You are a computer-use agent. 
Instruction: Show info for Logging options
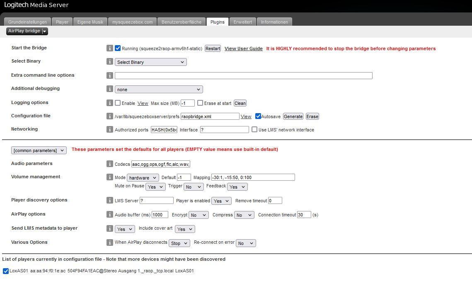coord(109,103)
